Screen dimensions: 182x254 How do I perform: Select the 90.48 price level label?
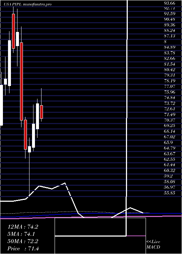[x=170, y=19]
